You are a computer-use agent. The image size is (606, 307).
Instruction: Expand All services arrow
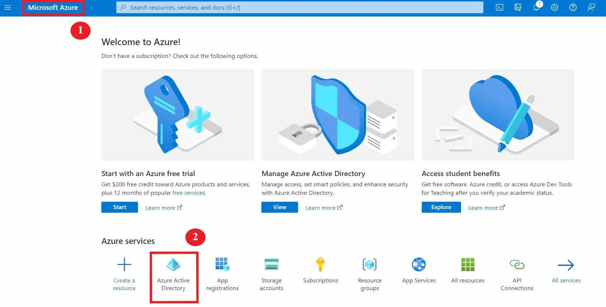(566, 265)
